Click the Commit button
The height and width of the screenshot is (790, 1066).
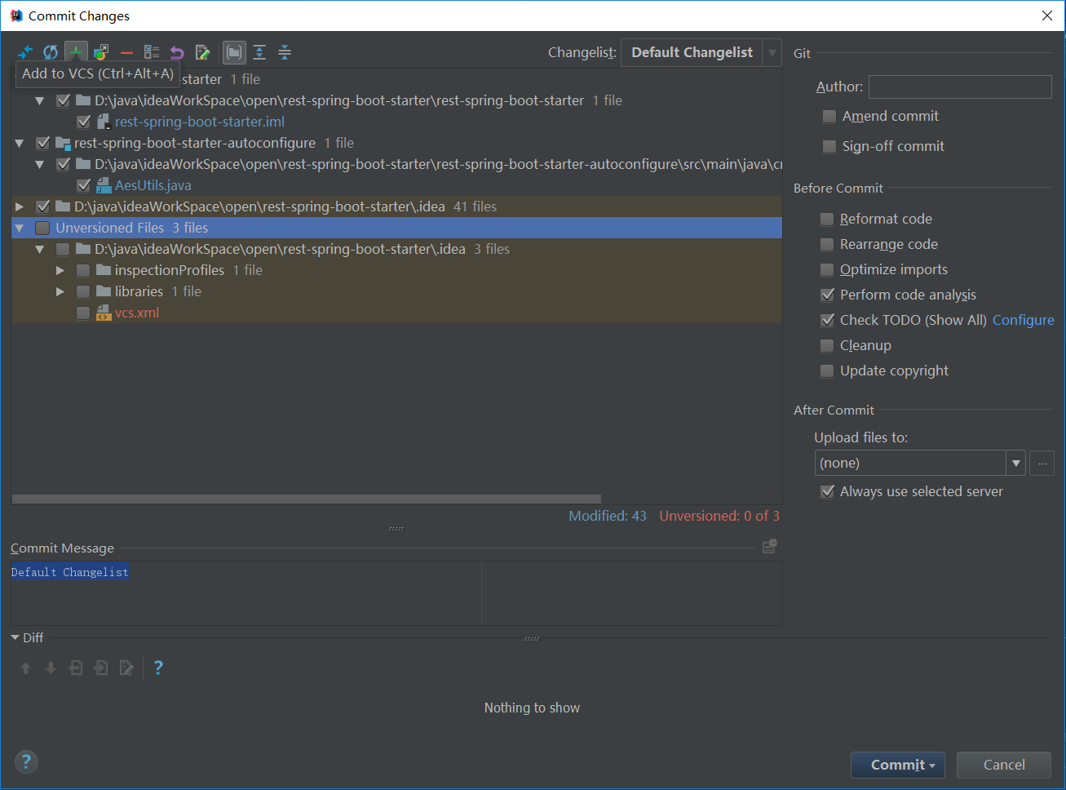pyautogui.click(x=898, y=765)
